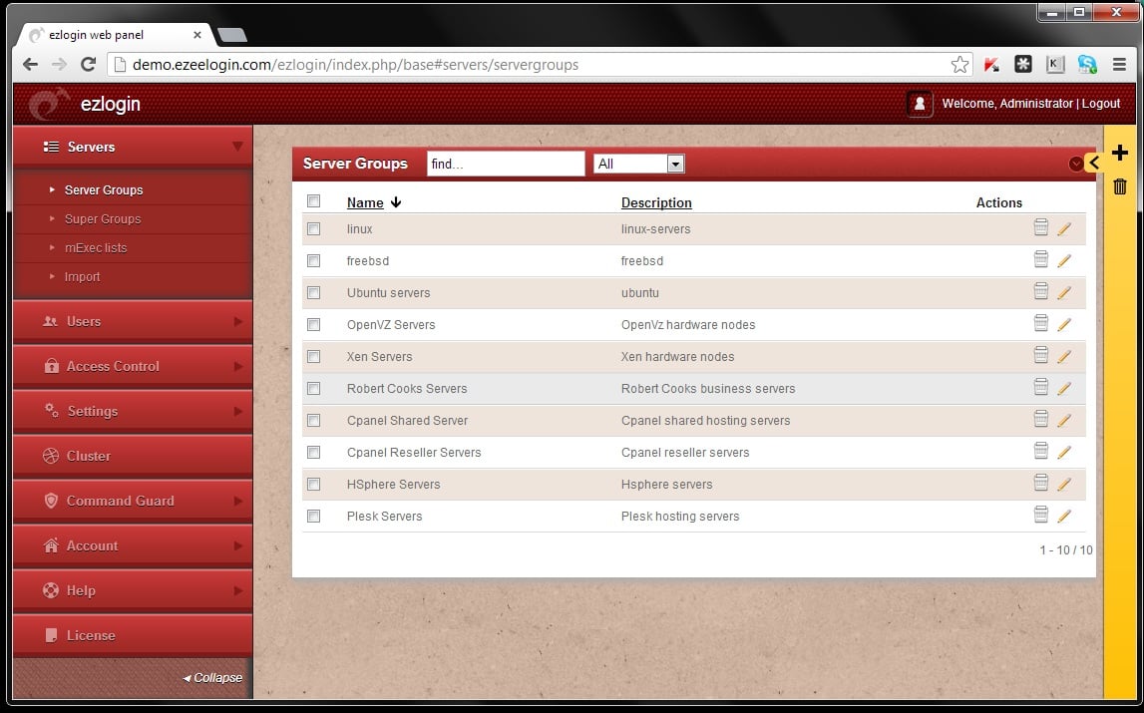Tick the Cpanel Shared Server checkbox
Viewport: 1144px width, 713px height.
[x=314, y=421]
